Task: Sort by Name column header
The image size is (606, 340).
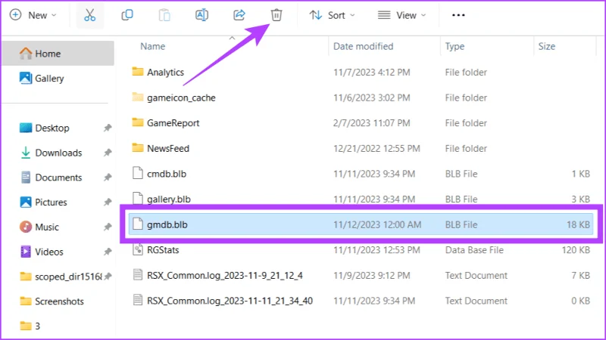Action: point(152,46)
